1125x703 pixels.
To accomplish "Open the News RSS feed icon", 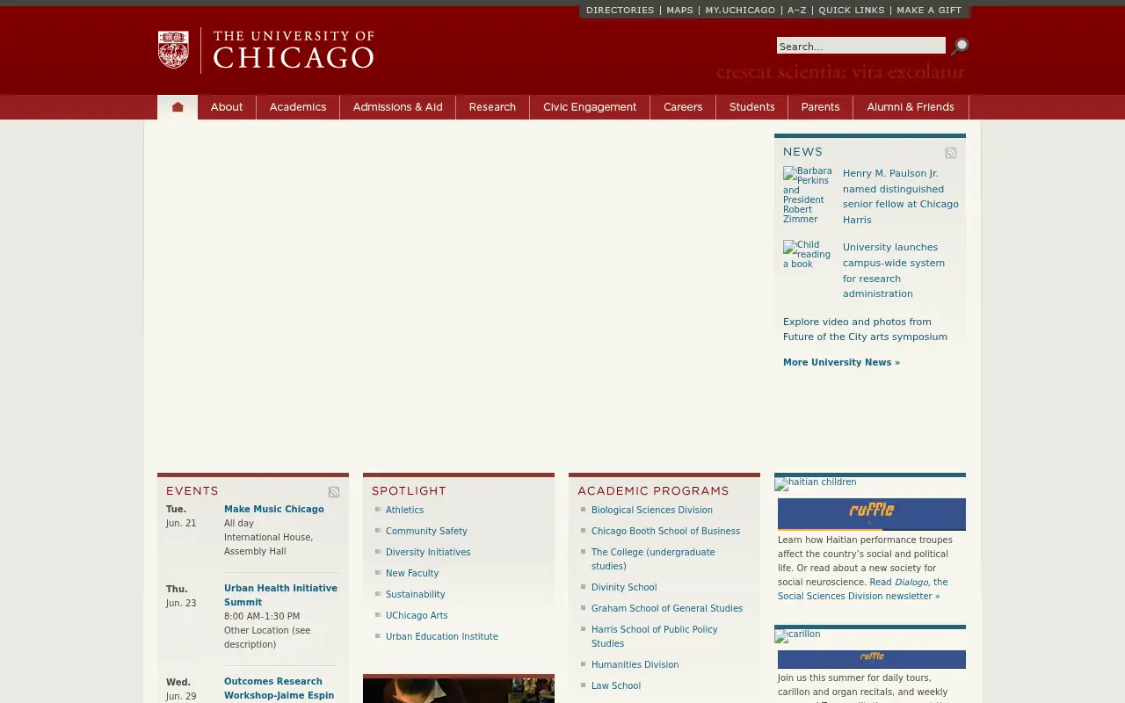I will coord(951,153).
